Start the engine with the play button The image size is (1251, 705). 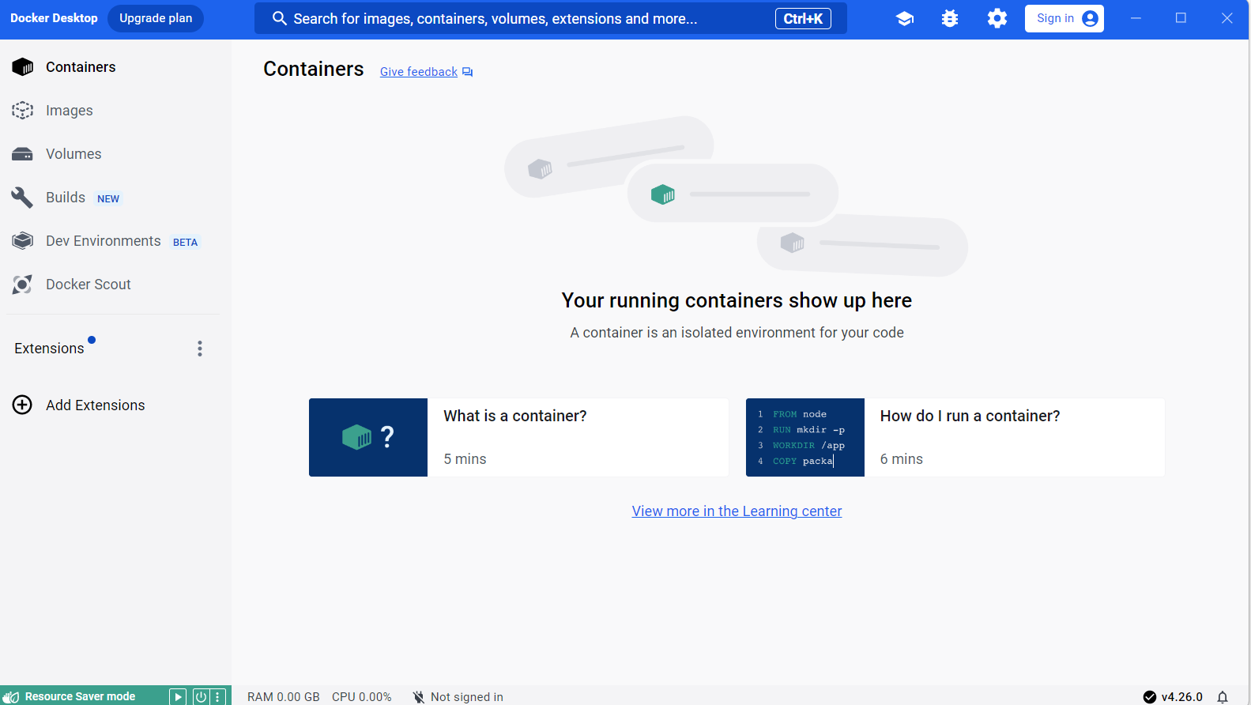click(x=178, y=696)
